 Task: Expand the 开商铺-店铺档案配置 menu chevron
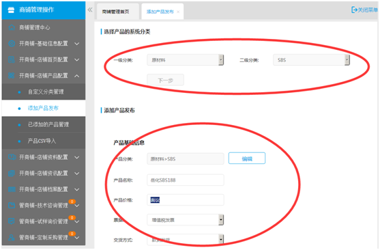click(77, 190)
